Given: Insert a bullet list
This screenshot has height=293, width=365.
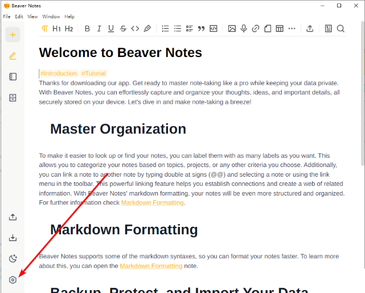Looking at the screenshot, I should (178, 29).
